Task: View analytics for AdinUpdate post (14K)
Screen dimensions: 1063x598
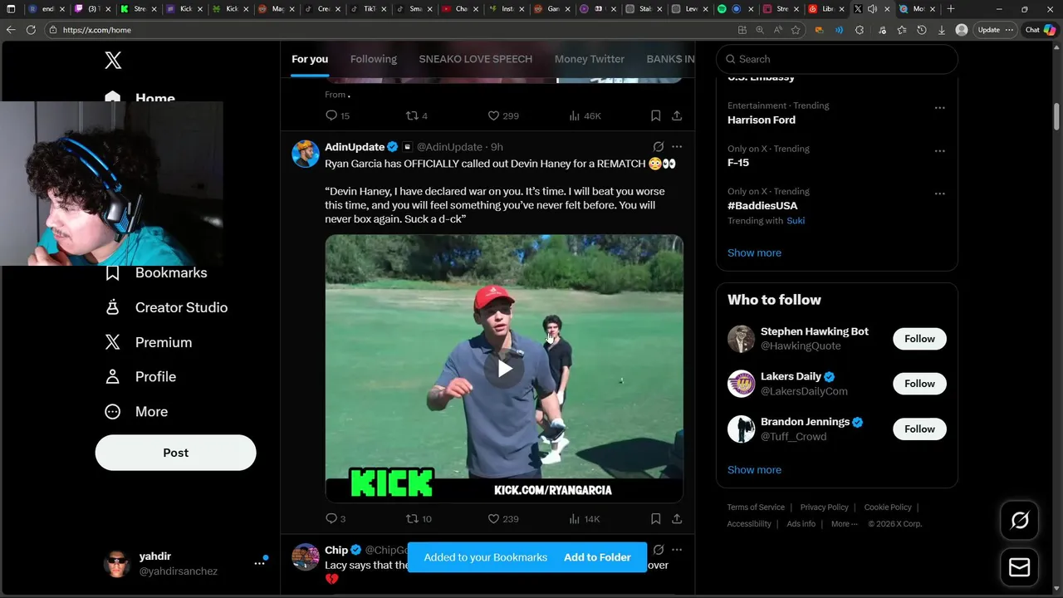Action: (585, 518)
